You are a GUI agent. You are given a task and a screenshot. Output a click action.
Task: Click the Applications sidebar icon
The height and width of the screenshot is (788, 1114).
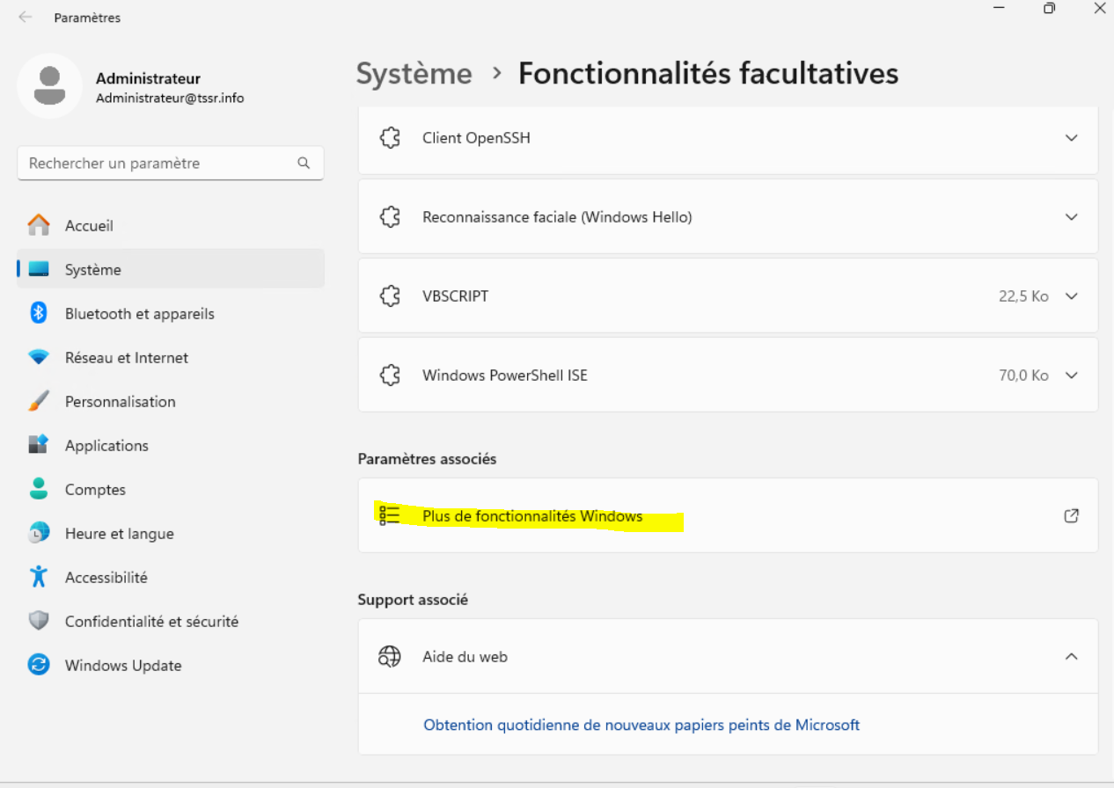[x=39, y=446]
